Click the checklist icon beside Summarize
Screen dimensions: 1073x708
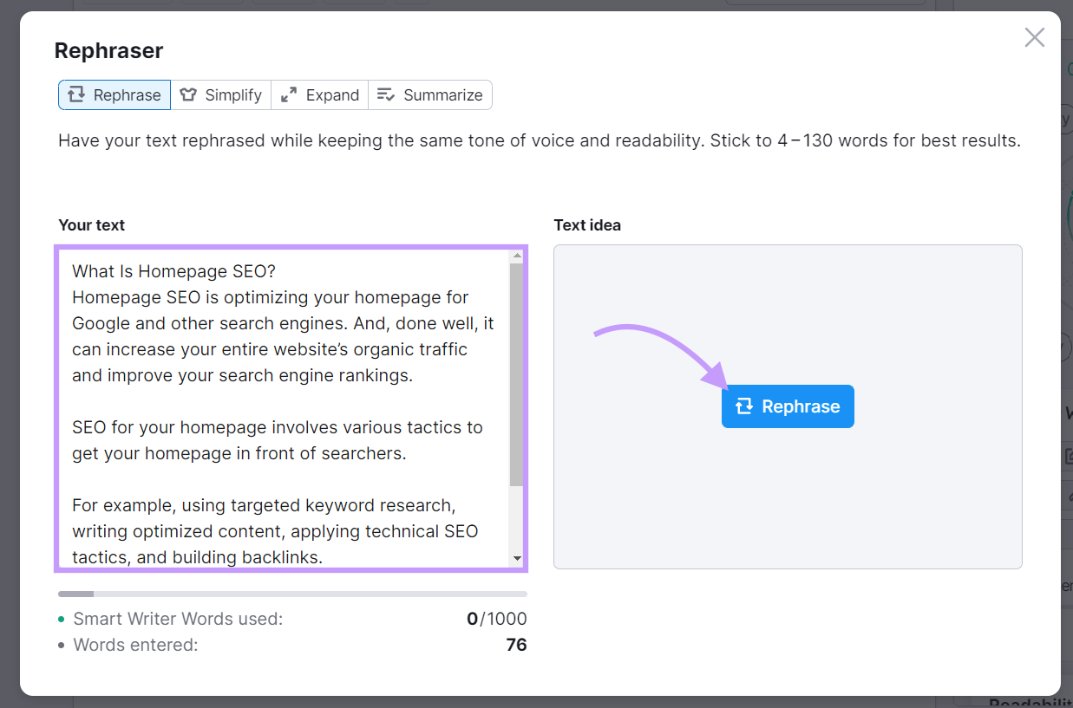pyautogui.click(x=386, y=94)
